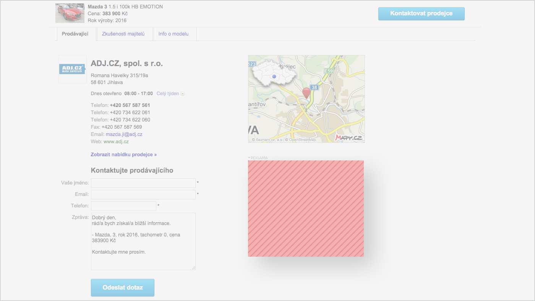The height and width of the screenshot is (301, 535).
Task: Focus the Vaše jméno input field
Action: 143,183
